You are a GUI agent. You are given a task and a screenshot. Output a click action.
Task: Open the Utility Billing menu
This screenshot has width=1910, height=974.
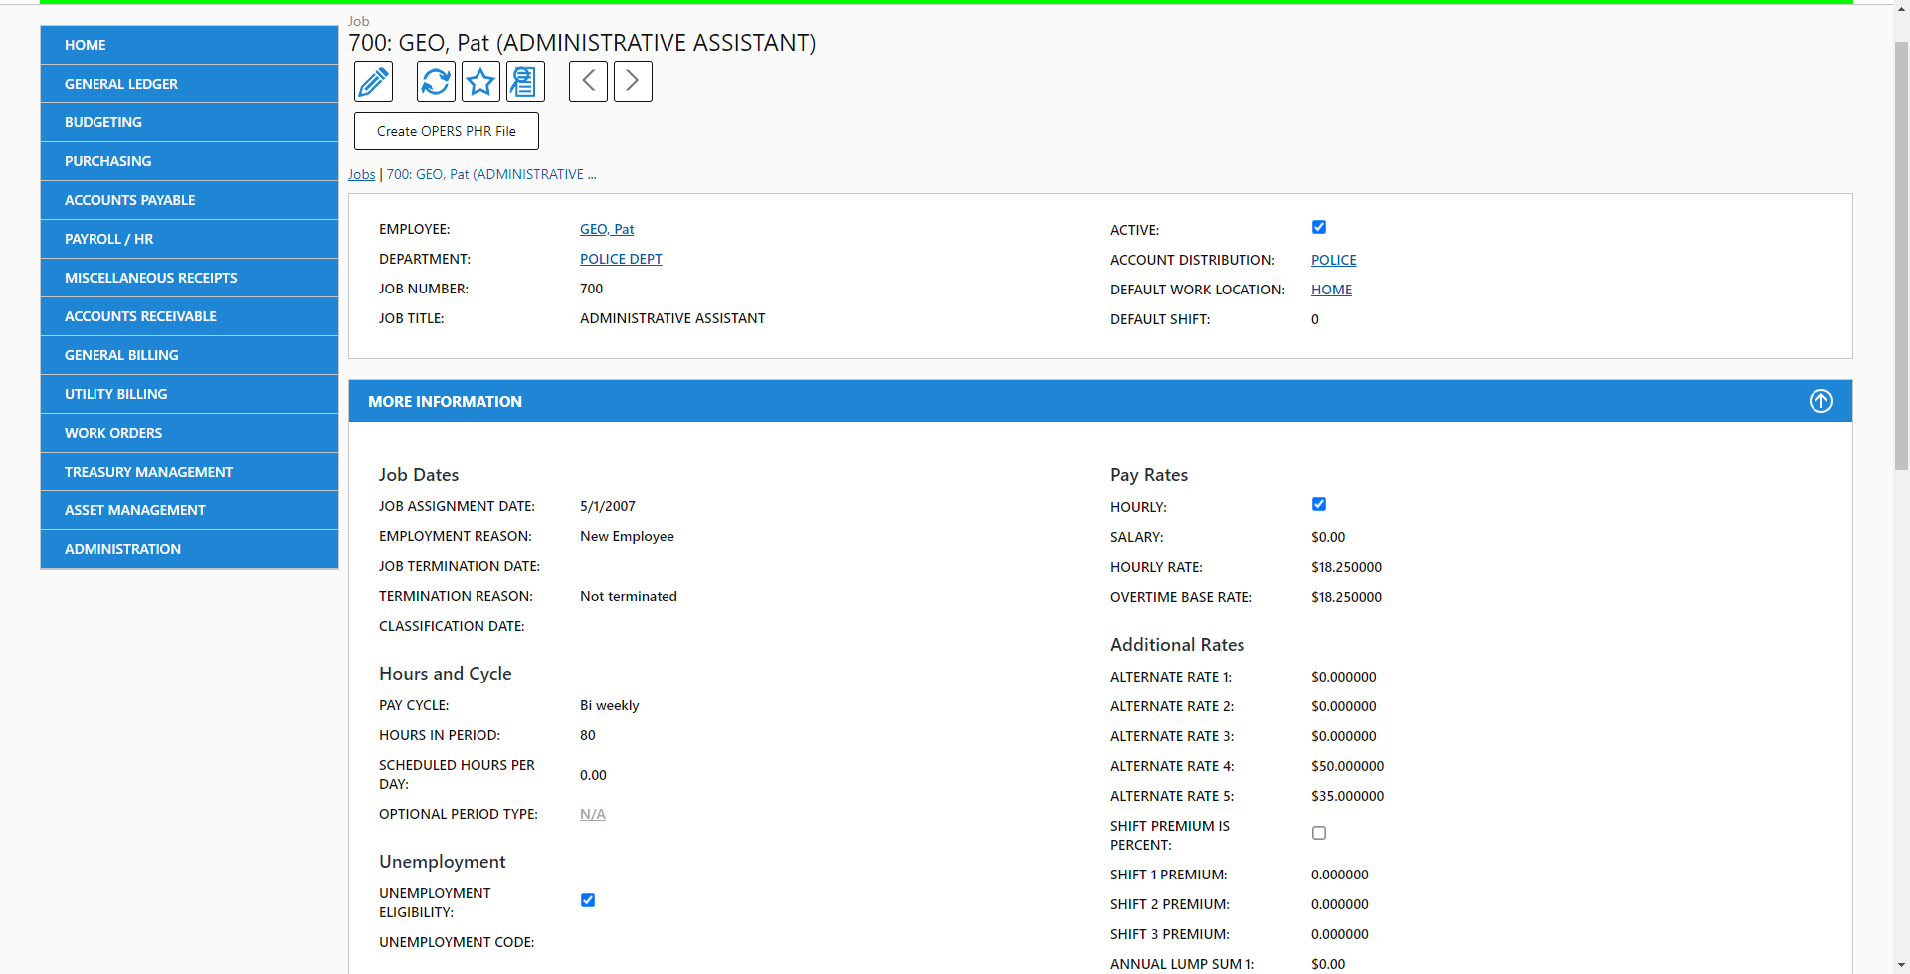189,394
